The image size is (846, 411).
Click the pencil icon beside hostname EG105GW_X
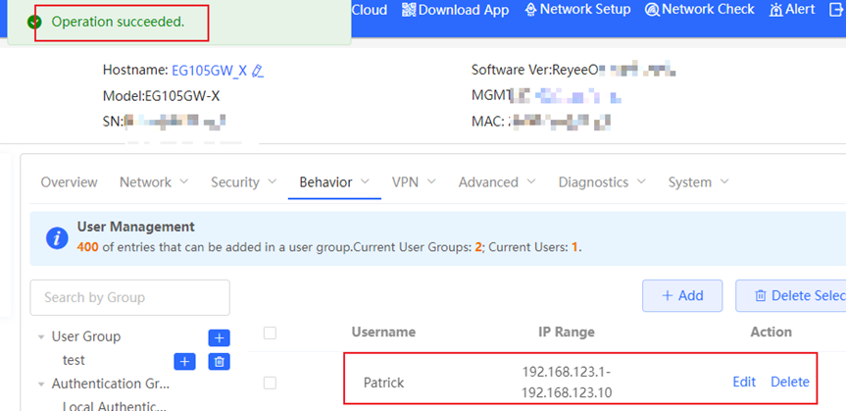(258, 71)
